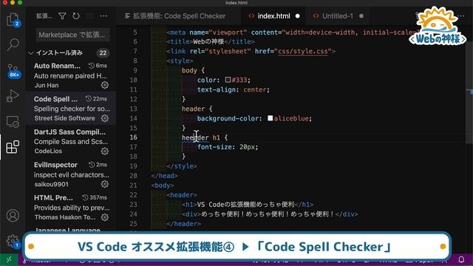Click 'saikou9901' publisher name
Screen dimensions: 473x266
[51, 184]
